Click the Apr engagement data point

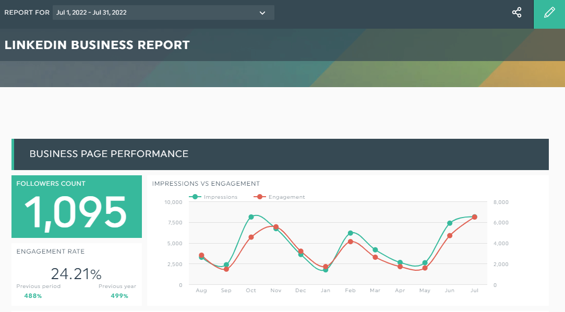(400, 267)
